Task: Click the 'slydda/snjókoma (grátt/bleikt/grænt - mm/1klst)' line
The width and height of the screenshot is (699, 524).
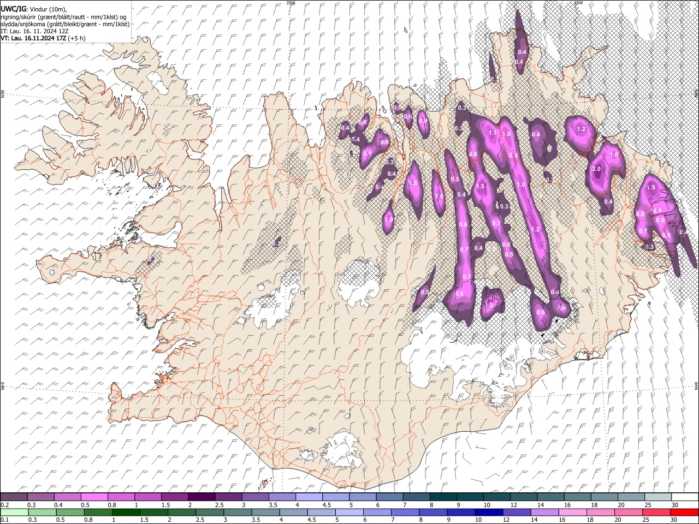Action: (x=65, y=24)
